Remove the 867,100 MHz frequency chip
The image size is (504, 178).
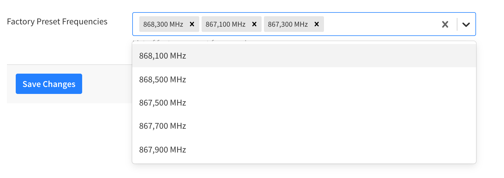click(x=254, y=24)
